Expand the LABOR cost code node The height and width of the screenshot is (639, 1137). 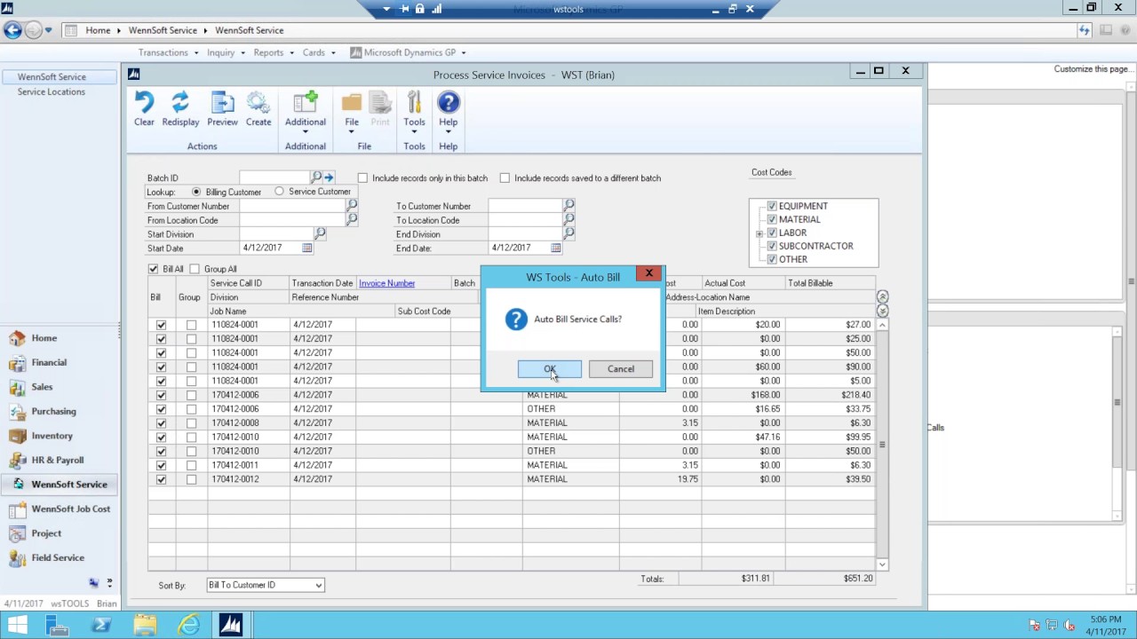pyautogui.click(x=759, y=233)
